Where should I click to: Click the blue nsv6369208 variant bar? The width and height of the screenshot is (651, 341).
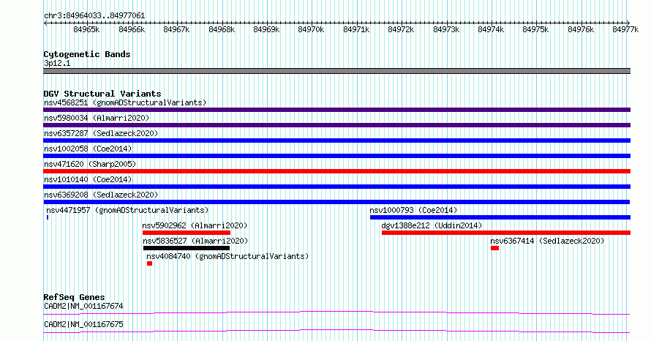pos(336,202)
